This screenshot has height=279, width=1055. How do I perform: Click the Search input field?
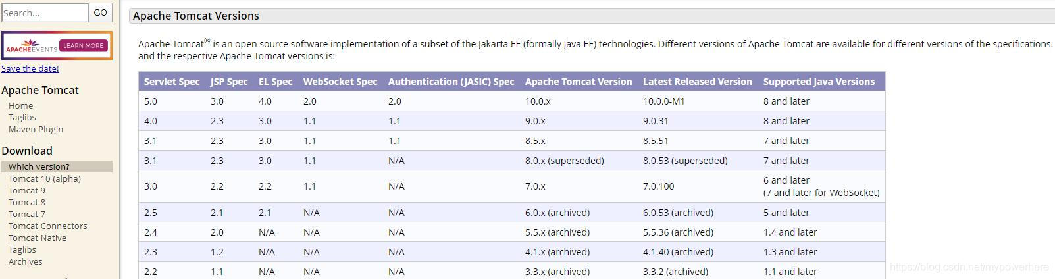coord(45,13)
